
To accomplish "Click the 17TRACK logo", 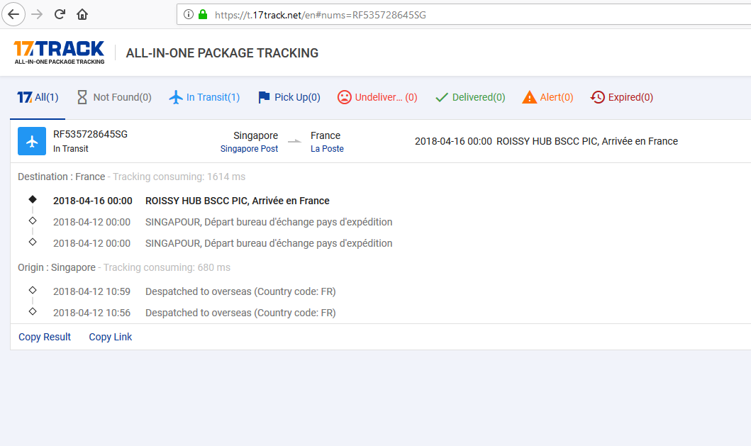I will click(60, 52).
